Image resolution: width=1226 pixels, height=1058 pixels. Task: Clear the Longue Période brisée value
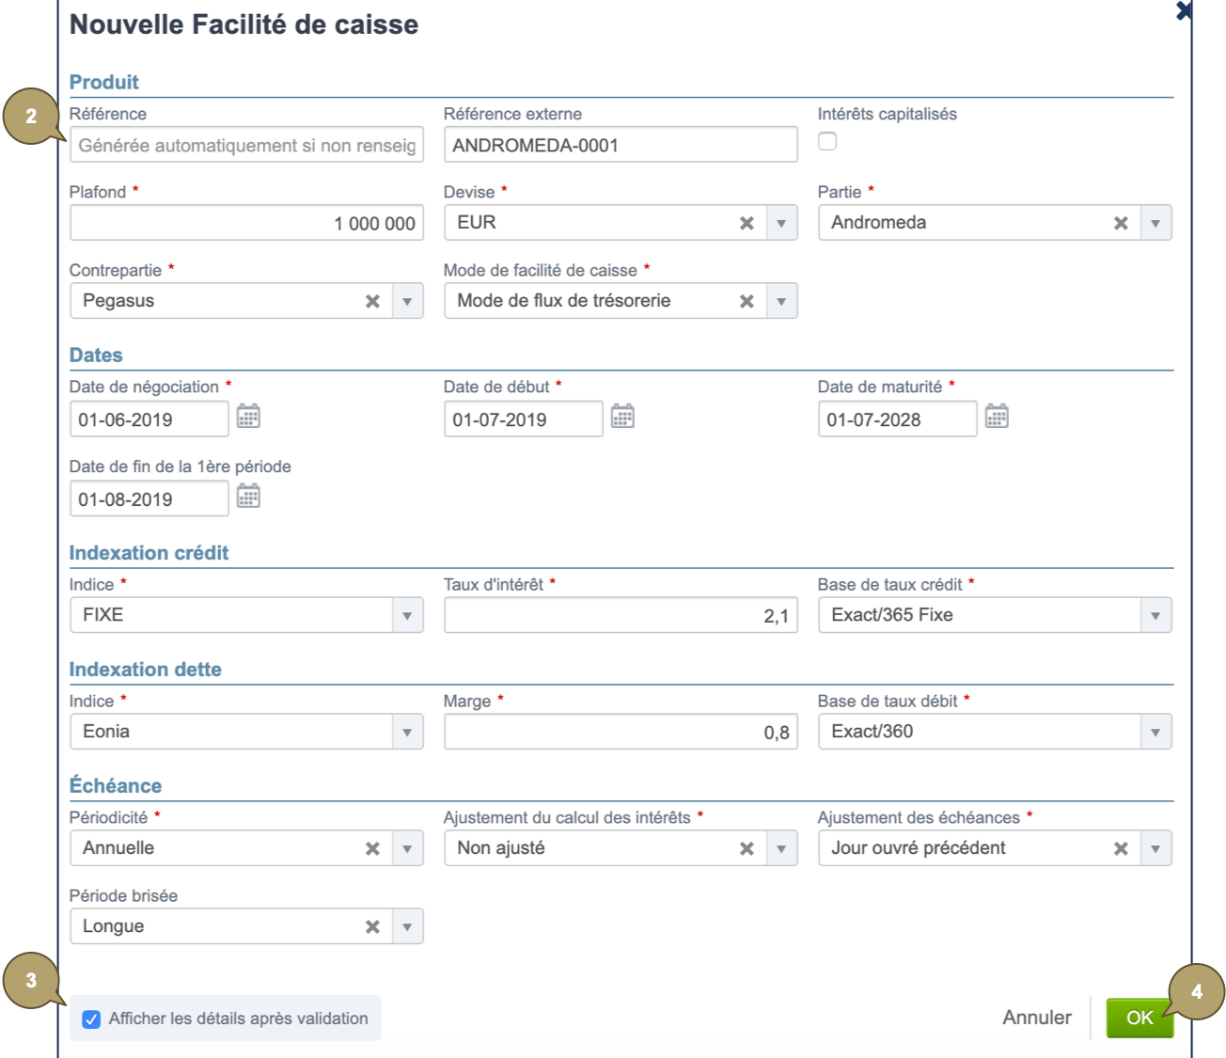[x=372, y=927]
